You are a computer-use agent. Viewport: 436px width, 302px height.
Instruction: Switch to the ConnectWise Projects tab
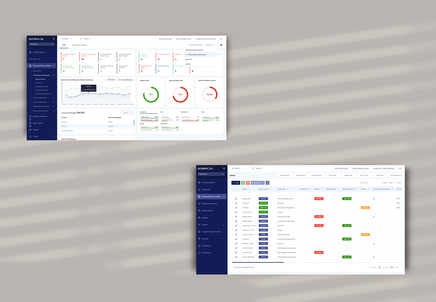79,45
